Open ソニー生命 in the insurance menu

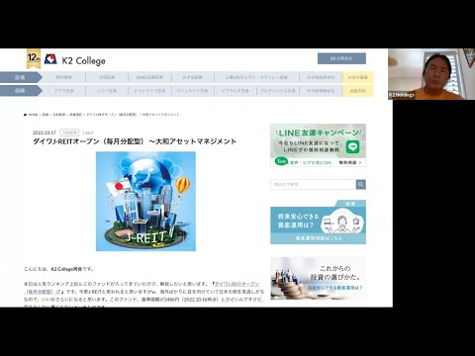[x=107, y=90]
